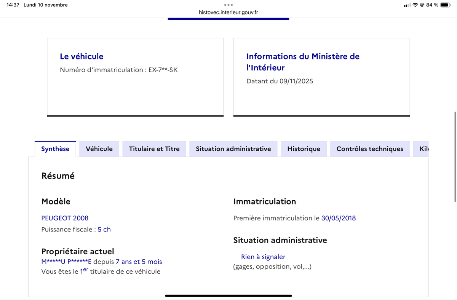457x300 pixels.
Task: Open the three-dot multitasking menu
Action: [228, 5]
